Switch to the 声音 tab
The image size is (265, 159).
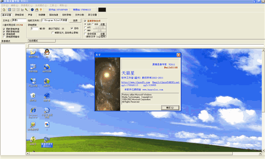click(30, 15)
